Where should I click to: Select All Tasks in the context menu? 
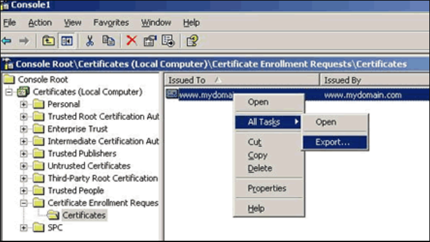[x=268, y=122]
